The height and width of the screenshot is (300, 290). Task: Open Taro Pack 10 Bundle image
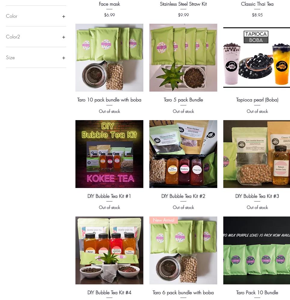pyautogui.click(x=257, y=250)
